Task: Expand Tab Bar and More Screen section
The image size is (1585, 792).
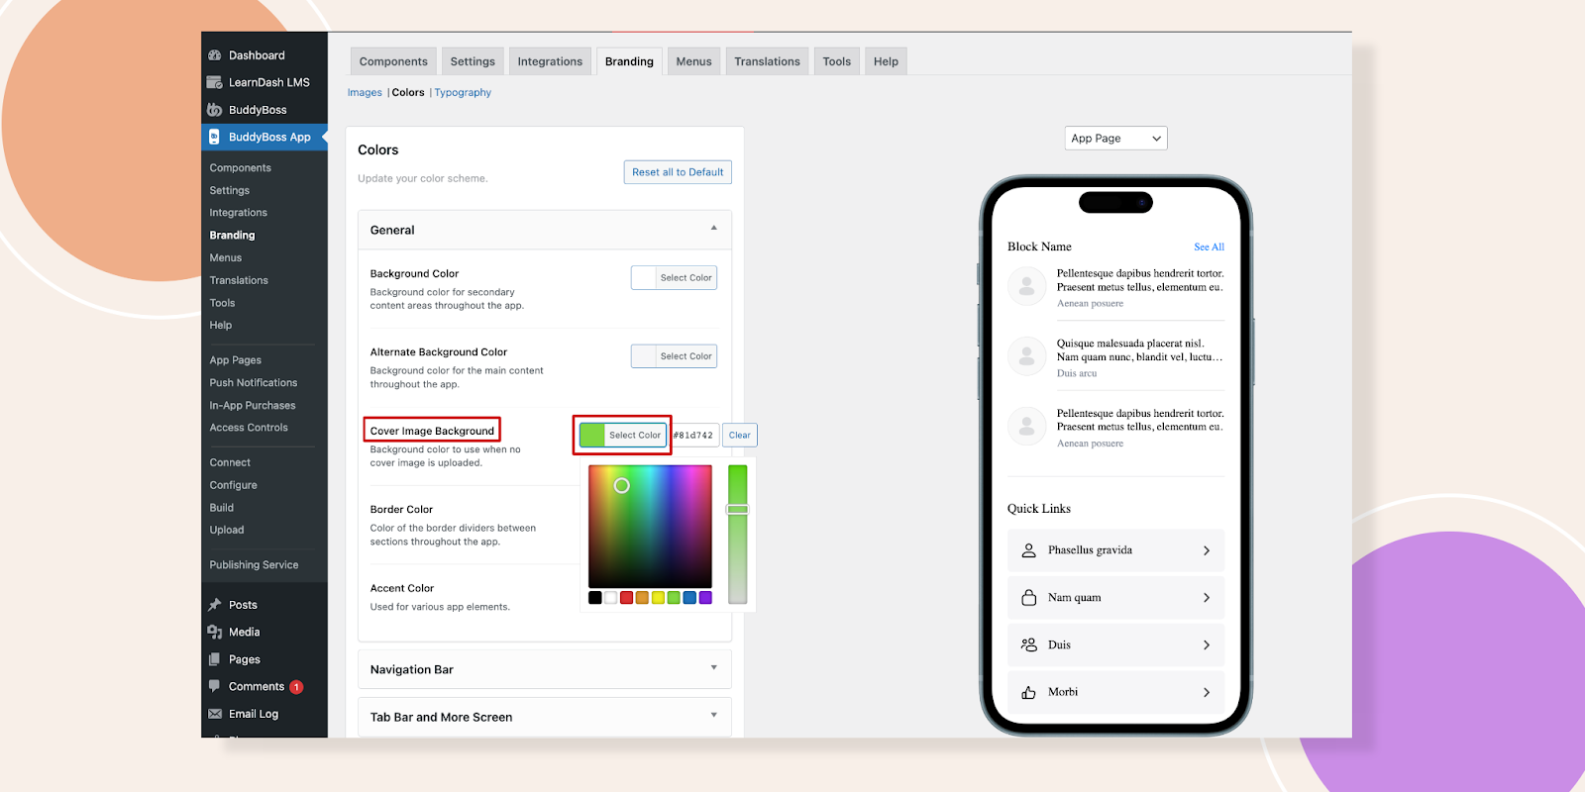Action: (x=713, y=716)
